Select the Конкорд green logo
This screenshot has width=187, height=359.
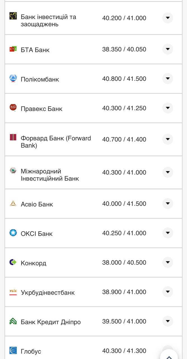pos(12,263)
